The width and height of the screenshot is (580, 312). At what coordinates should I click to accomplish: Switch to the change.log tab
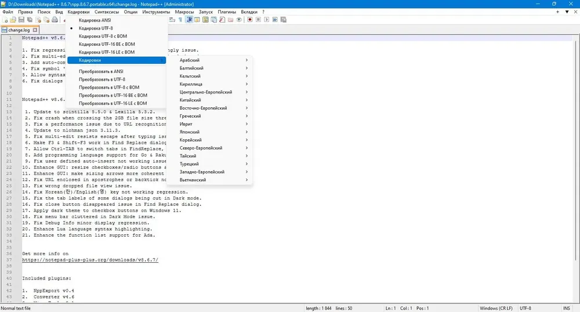pos(19,30)
